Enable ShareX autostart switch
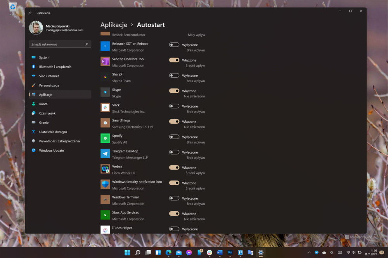The height and width of the screenshot is (258, 388). point(174,75)
